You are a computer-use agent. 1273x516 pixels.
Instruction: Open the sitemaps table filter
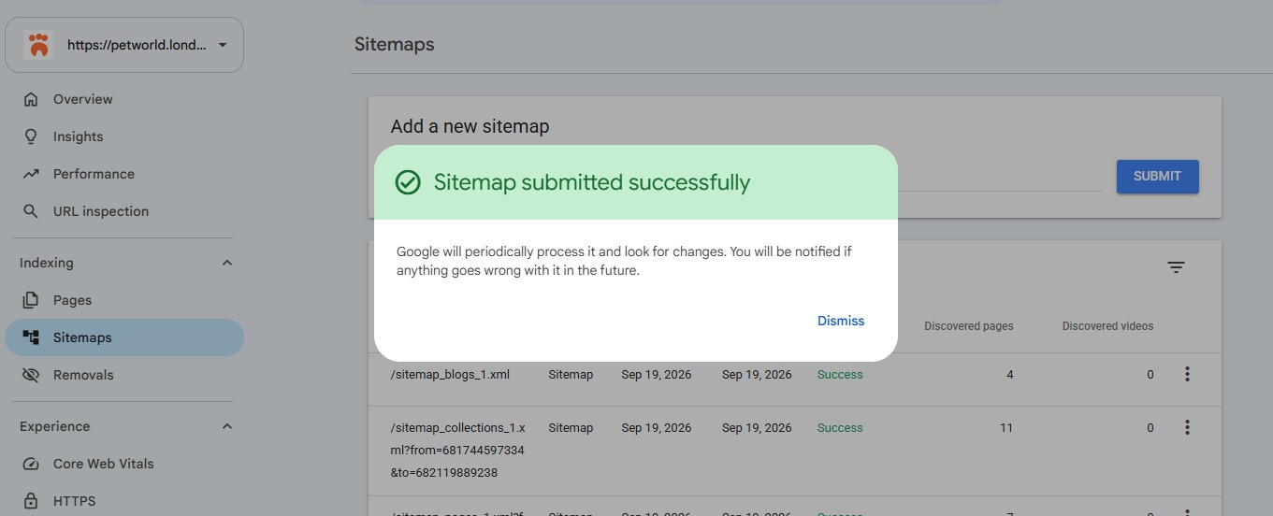pyautogui.click(x=1176, y=267)
